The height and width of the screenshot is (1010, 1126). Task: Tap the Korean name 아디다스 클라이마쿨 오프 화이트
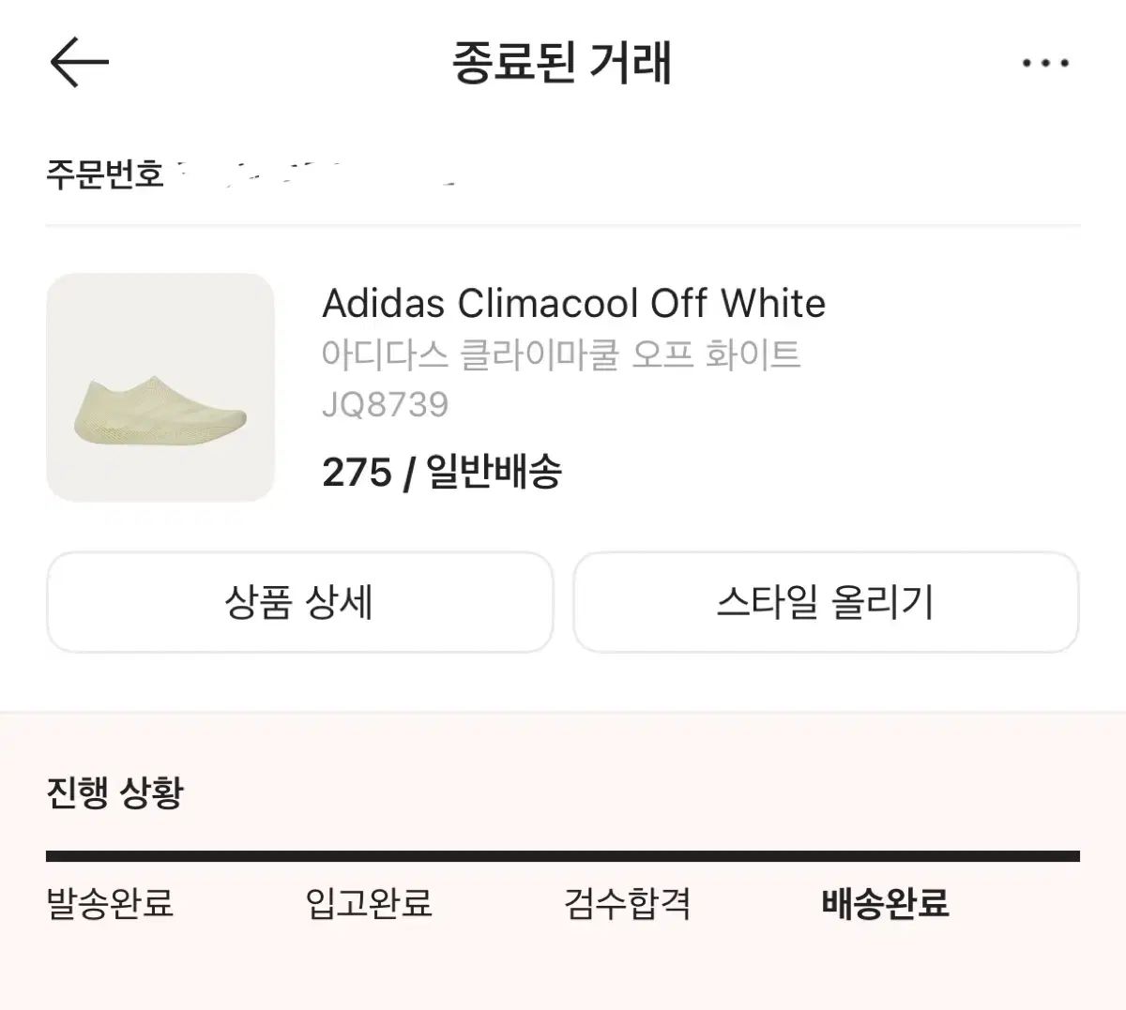(x=560, y=354)
